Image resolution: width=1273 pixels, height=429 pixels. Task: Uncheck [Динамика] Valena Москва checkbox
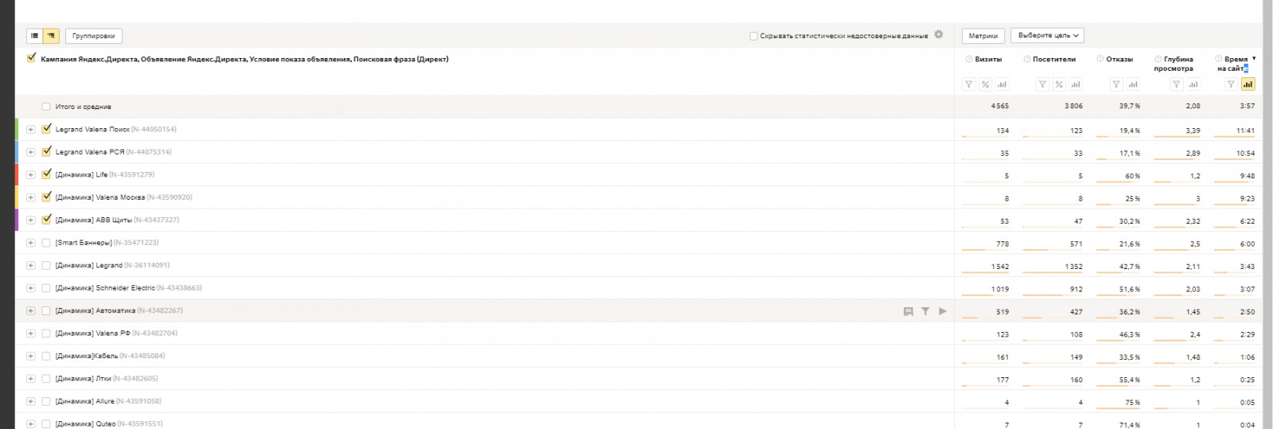click(46, 197)
